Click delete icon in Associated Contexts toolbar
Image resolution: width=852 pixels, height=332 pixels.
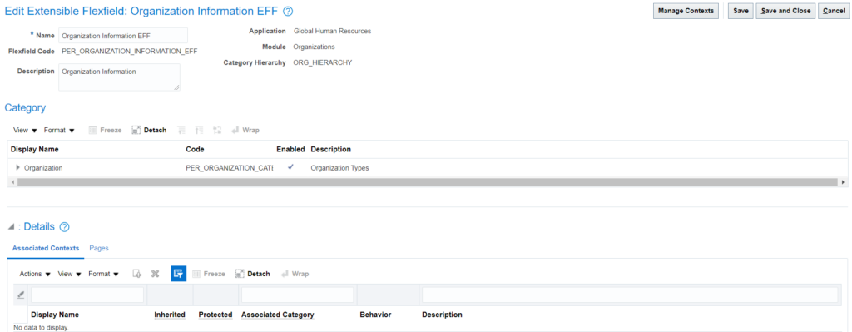(x=155, y=274)
